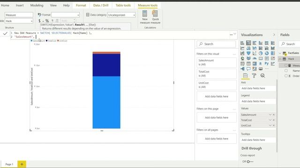The height and width of the screenshot is (168, 300).
Task: Select the card visual
Action: click(x=261, y=58)
